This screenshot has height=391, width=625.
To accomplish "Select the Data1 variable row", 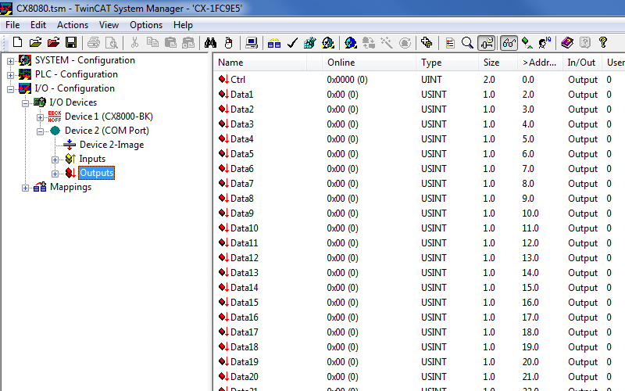I will coord(419,94).
